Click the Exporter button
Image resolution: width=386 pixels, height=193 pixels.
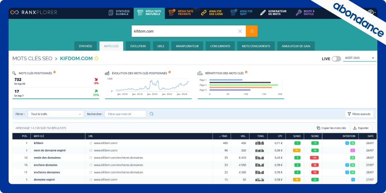pos(361,128)
